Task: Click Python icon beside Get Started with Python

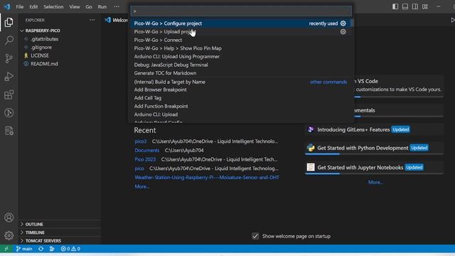Action: 311,148
